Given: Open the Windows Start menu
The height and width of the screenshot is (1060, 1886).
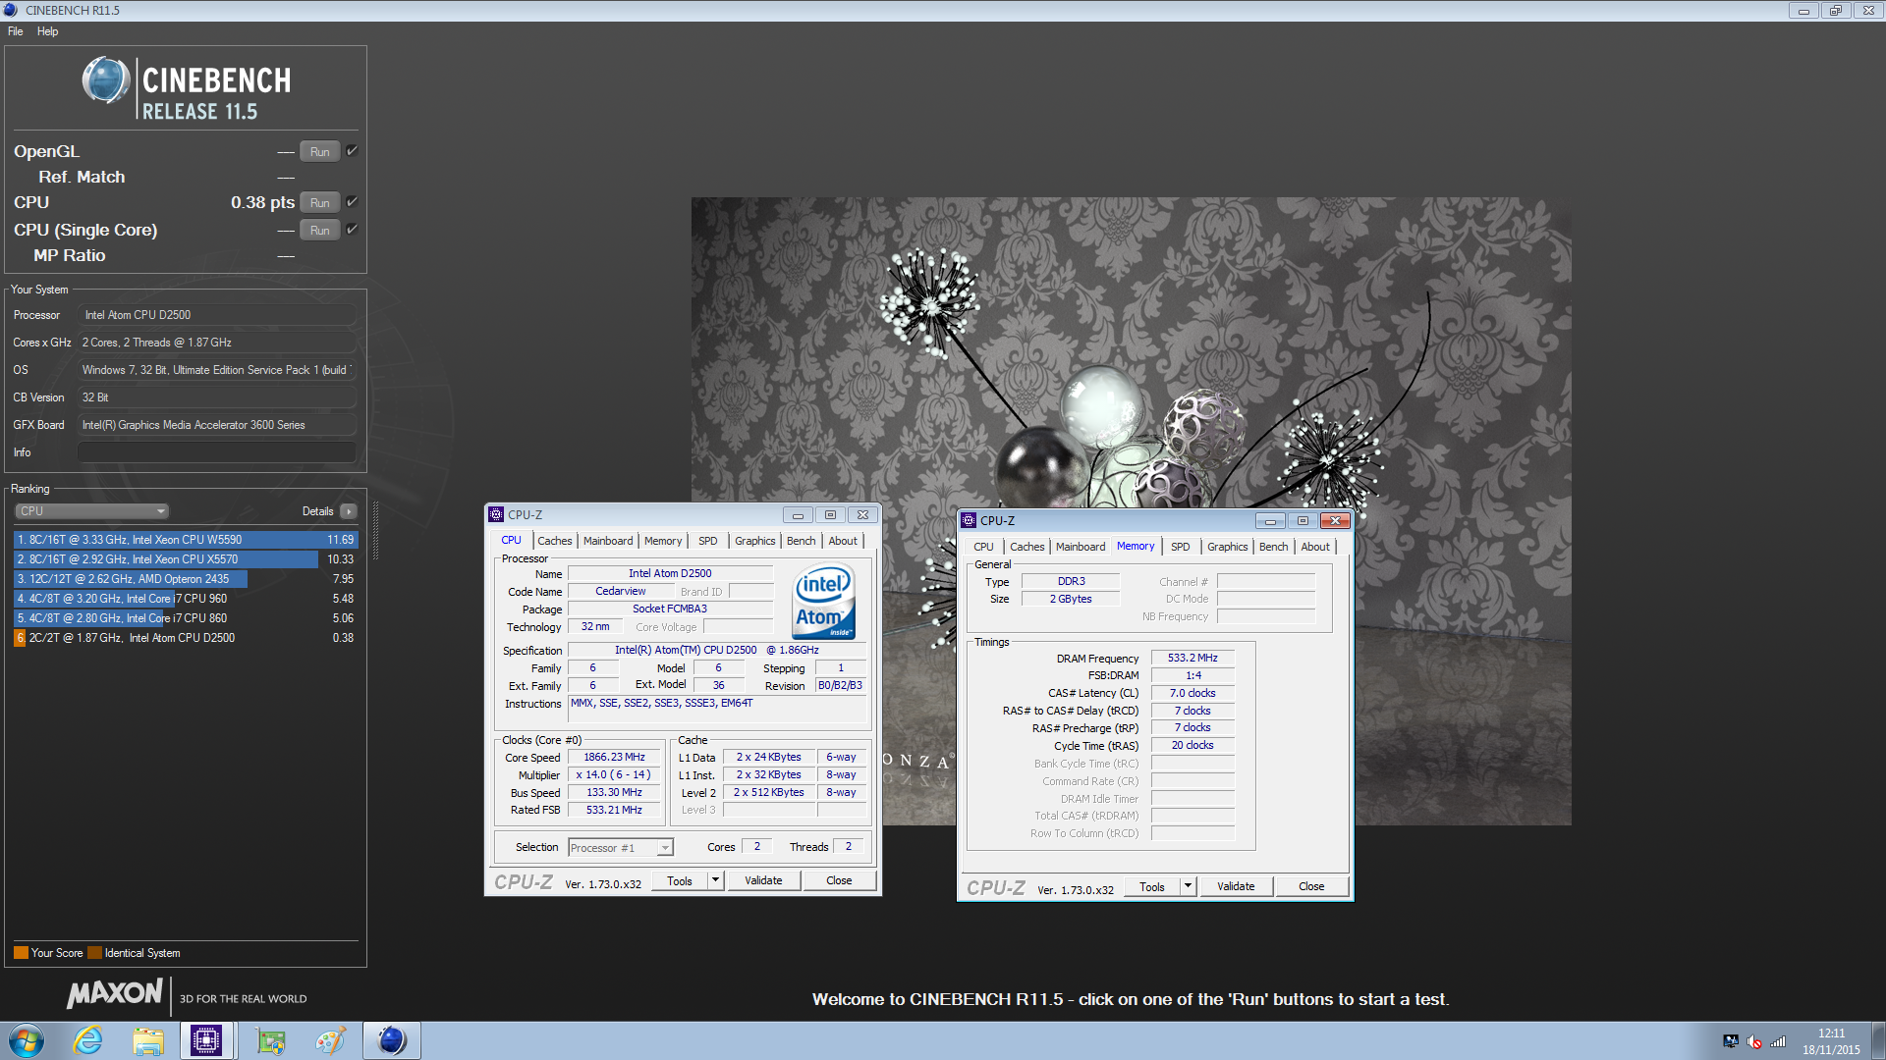Looking at the screenshot, I should [27, 1040].
